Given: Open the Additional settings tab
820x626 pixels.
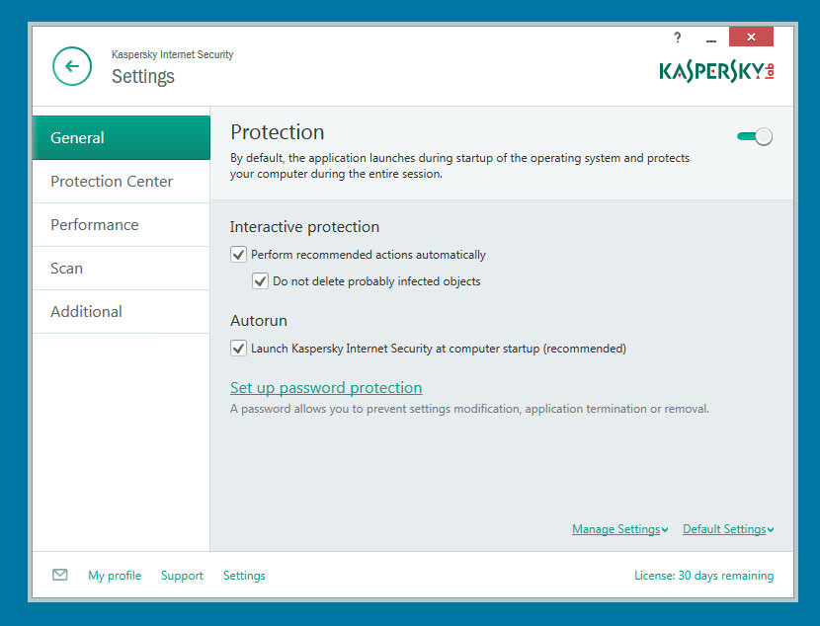Looking at the screenshot, I should [122, 311].
